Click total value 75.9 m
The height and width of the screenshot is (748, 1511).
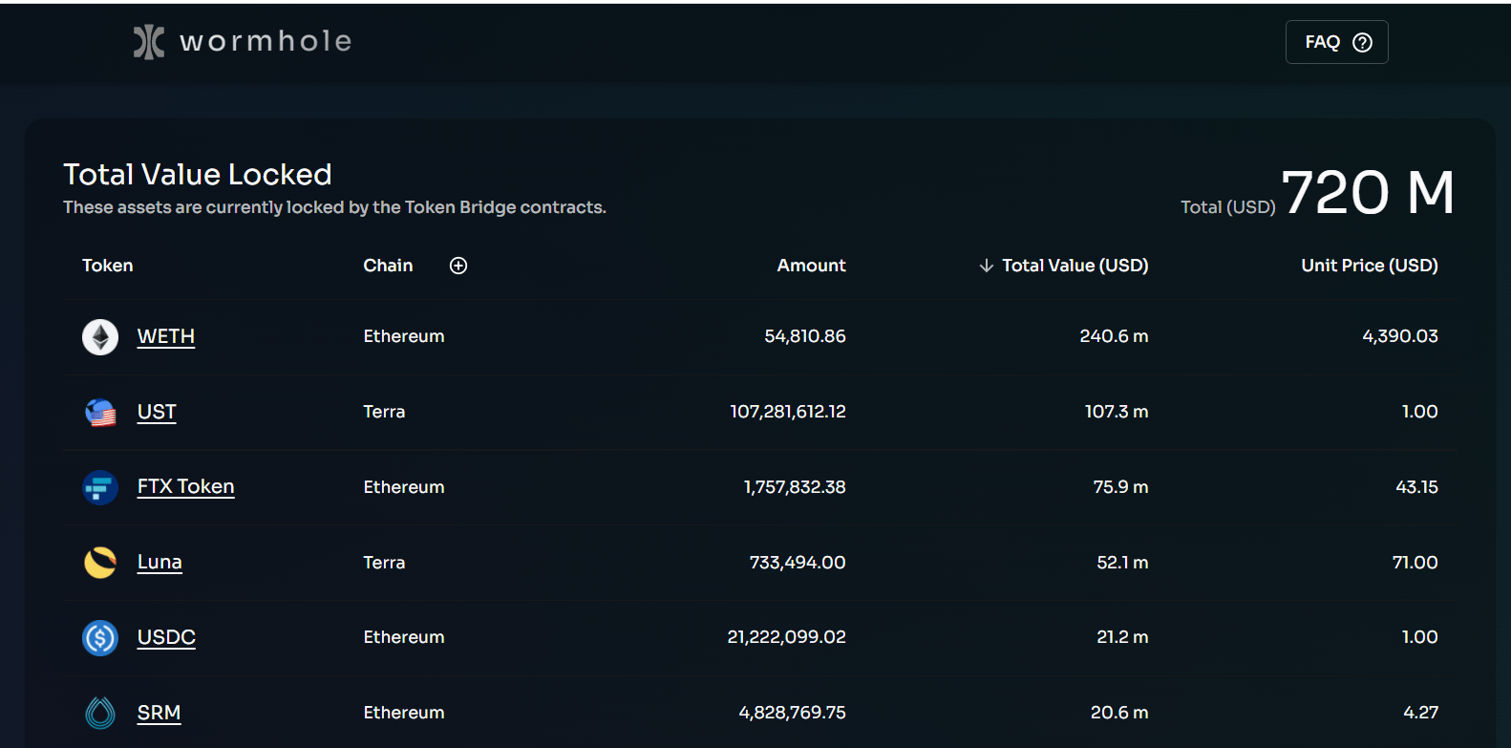(x=1120, y=487)
